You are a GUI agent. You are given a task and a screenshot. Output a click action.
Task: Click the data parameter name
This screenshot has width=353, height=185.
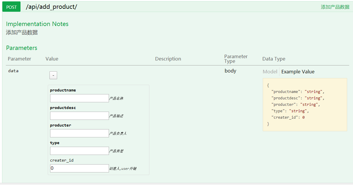tap(13, 71)
